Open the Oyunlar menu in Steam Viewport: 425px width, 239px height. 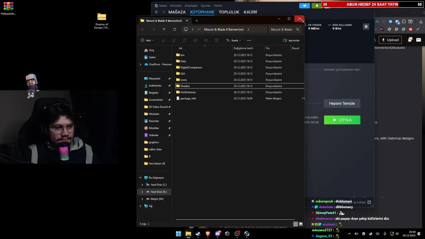click(x=206, y=6)
